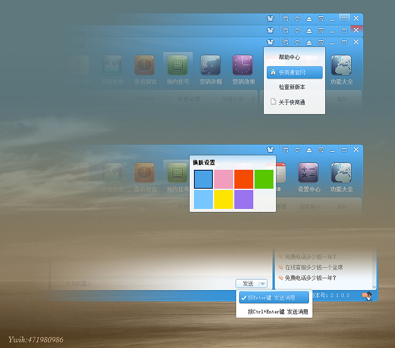Open 营销效果 clock icon
The height and width of the screenshot is (348, 395).
(x=243, y=65)
